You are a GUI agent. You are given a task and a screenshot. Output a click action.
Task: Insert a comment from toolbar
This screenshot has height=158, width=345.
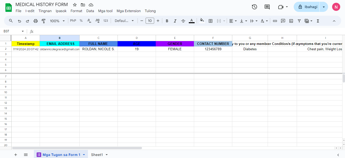(x=283, y=21)
